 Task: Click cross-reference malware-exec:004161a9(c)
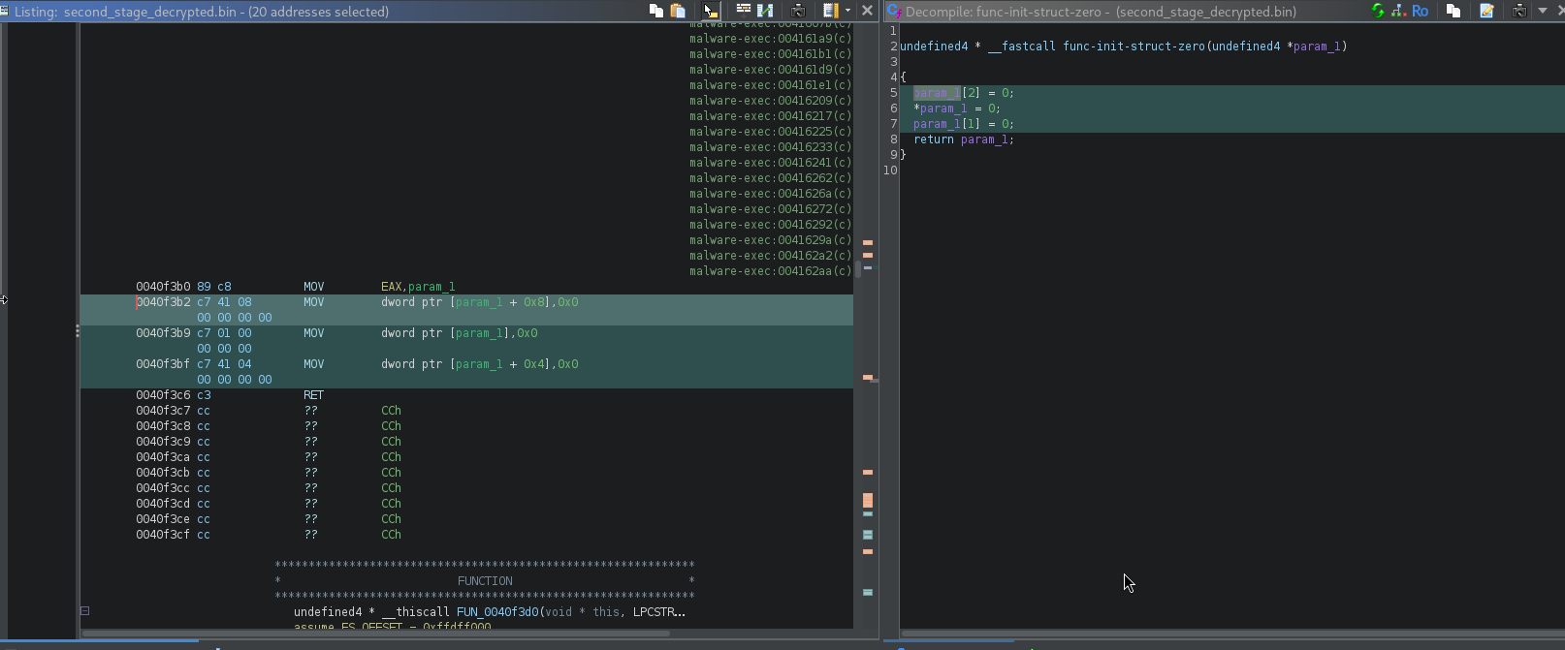[x=771, y=39]
